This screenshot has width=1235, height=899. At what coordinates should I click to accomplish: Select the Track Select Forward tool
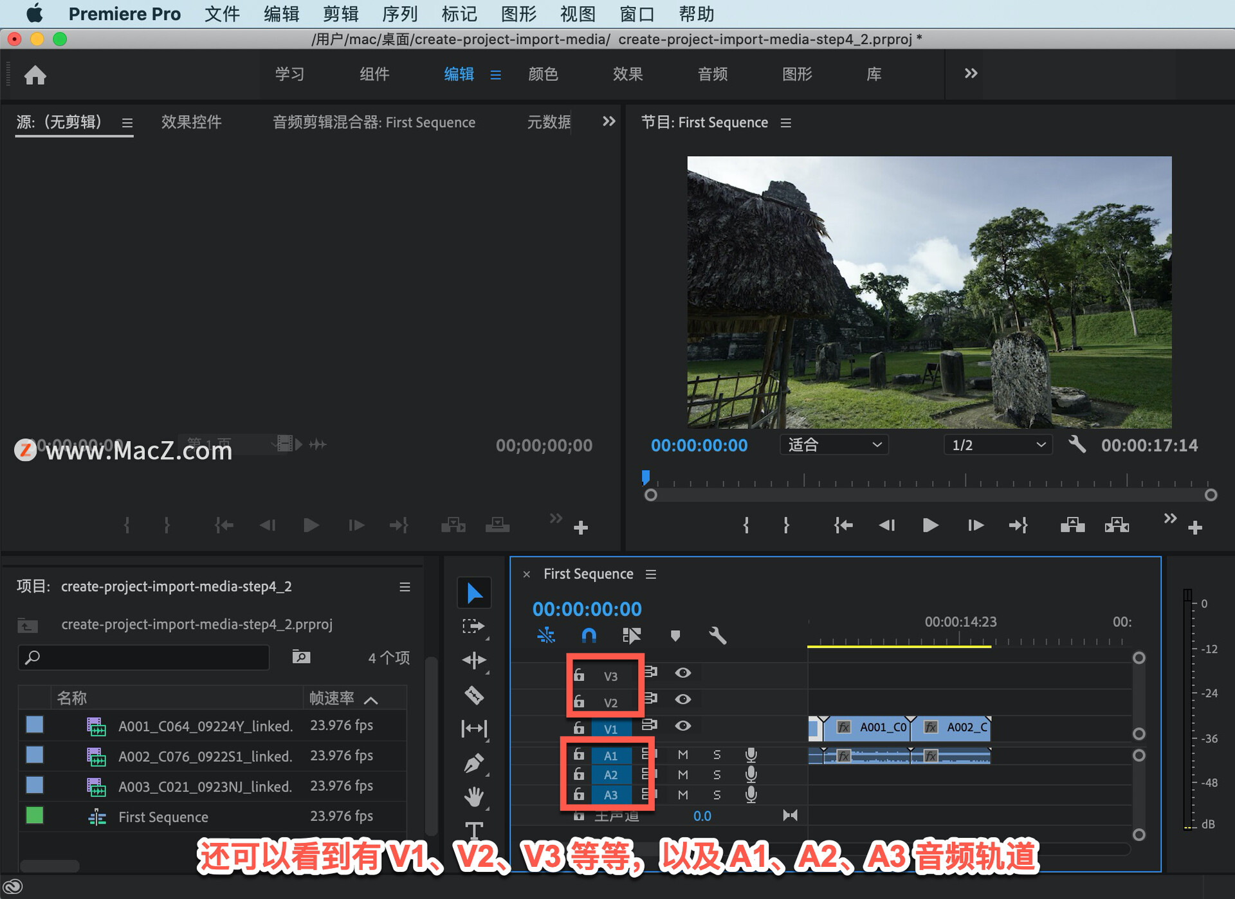click(474, 626)
